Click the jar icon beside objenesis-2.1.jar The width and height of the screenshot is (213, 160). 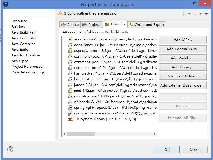[x=70, y=102]
